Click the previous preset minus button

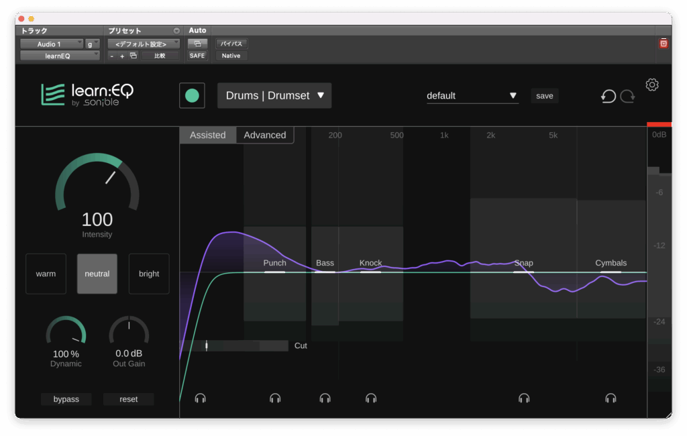pos(112,56)
